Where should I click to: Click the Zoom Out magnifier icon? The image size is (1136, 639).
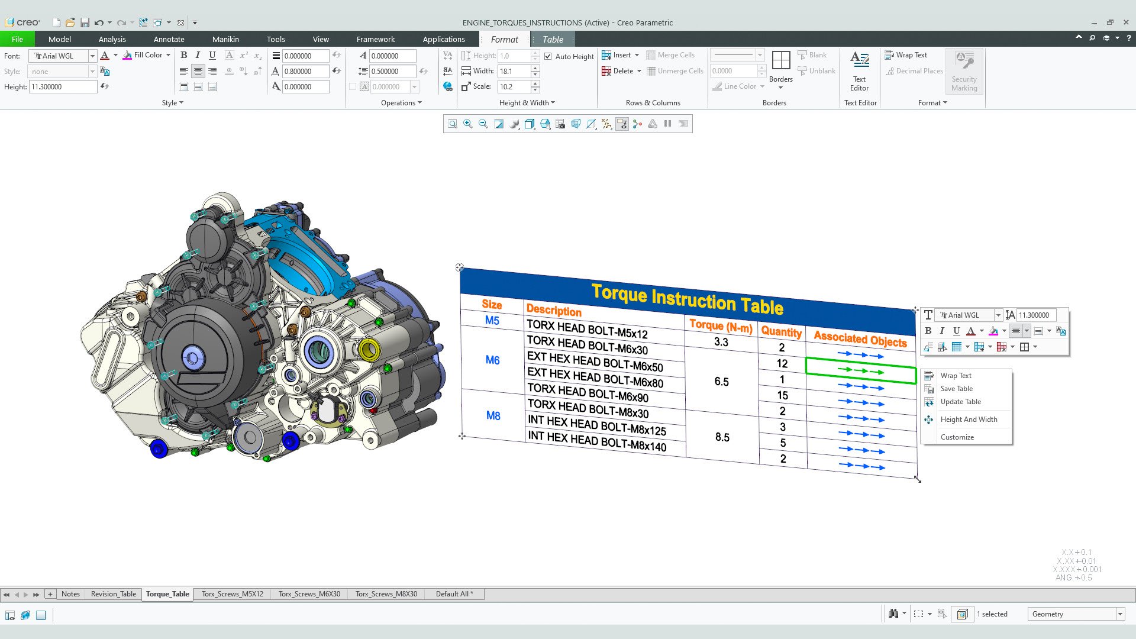tap(483, 124)
